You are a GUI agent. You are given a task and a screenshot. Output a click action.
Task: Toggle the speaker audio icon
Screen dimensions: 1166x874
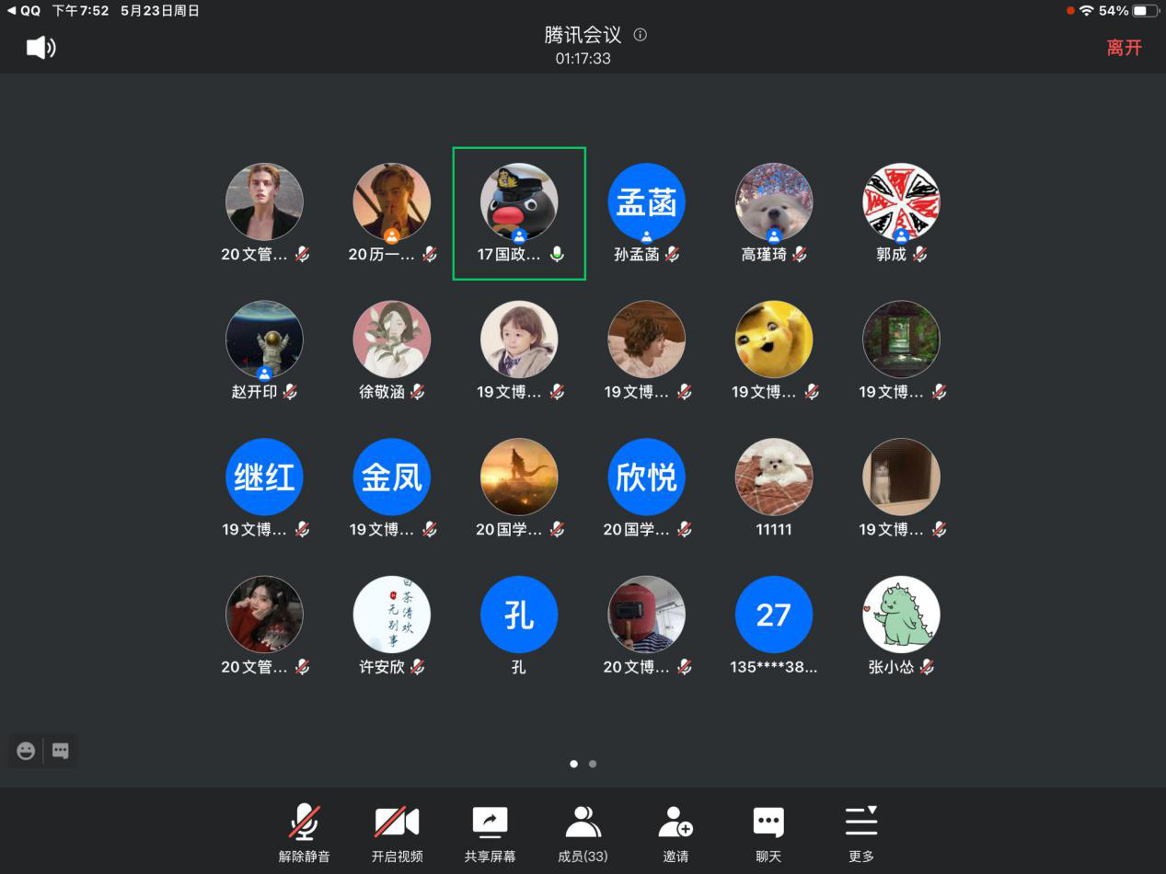tap(40, 48)
